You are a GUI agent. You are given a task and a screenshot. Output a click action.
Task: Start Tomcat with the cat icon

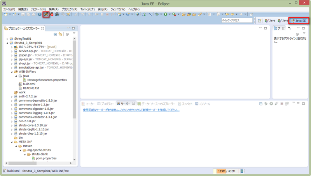[x=46, y=14]
